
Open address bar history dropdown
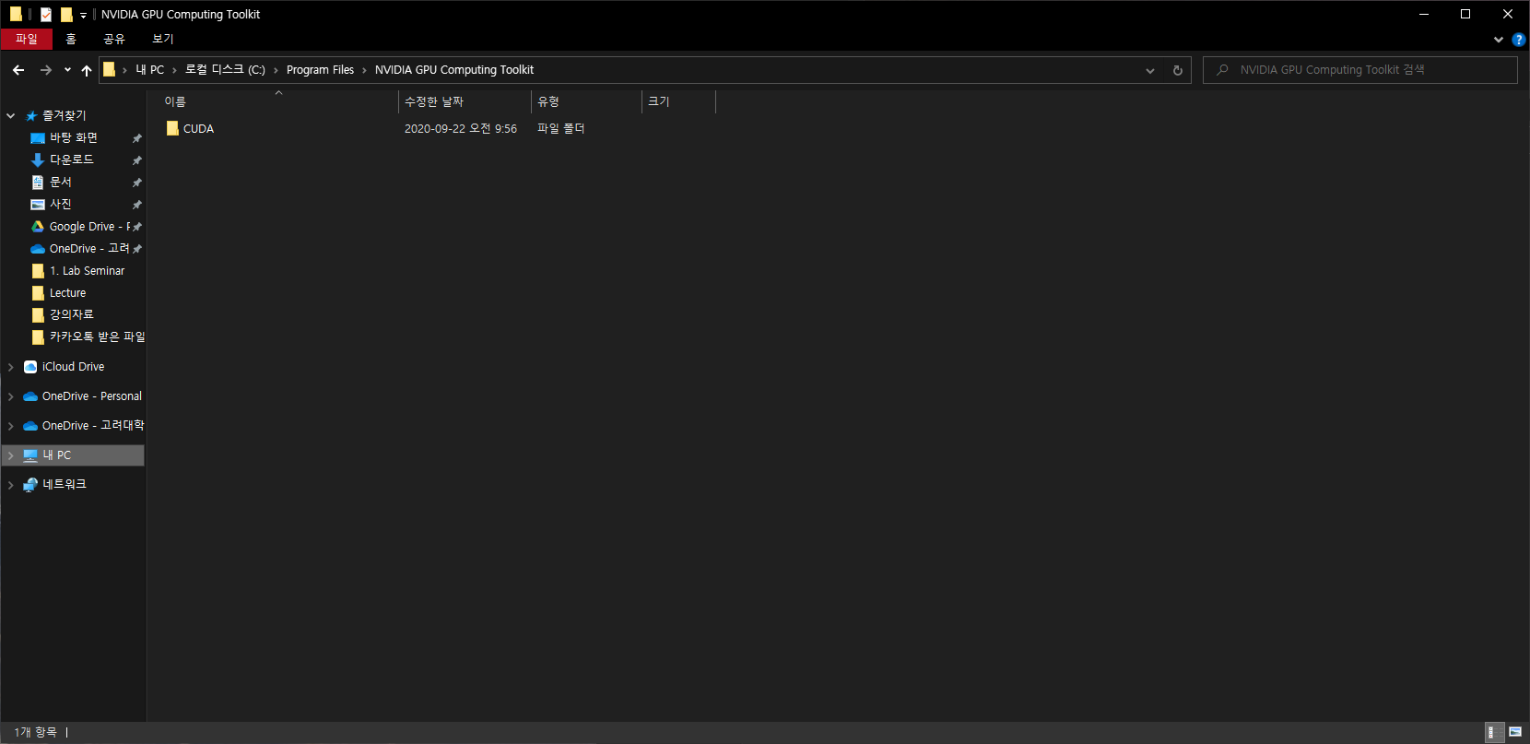tap(1149, 70)
